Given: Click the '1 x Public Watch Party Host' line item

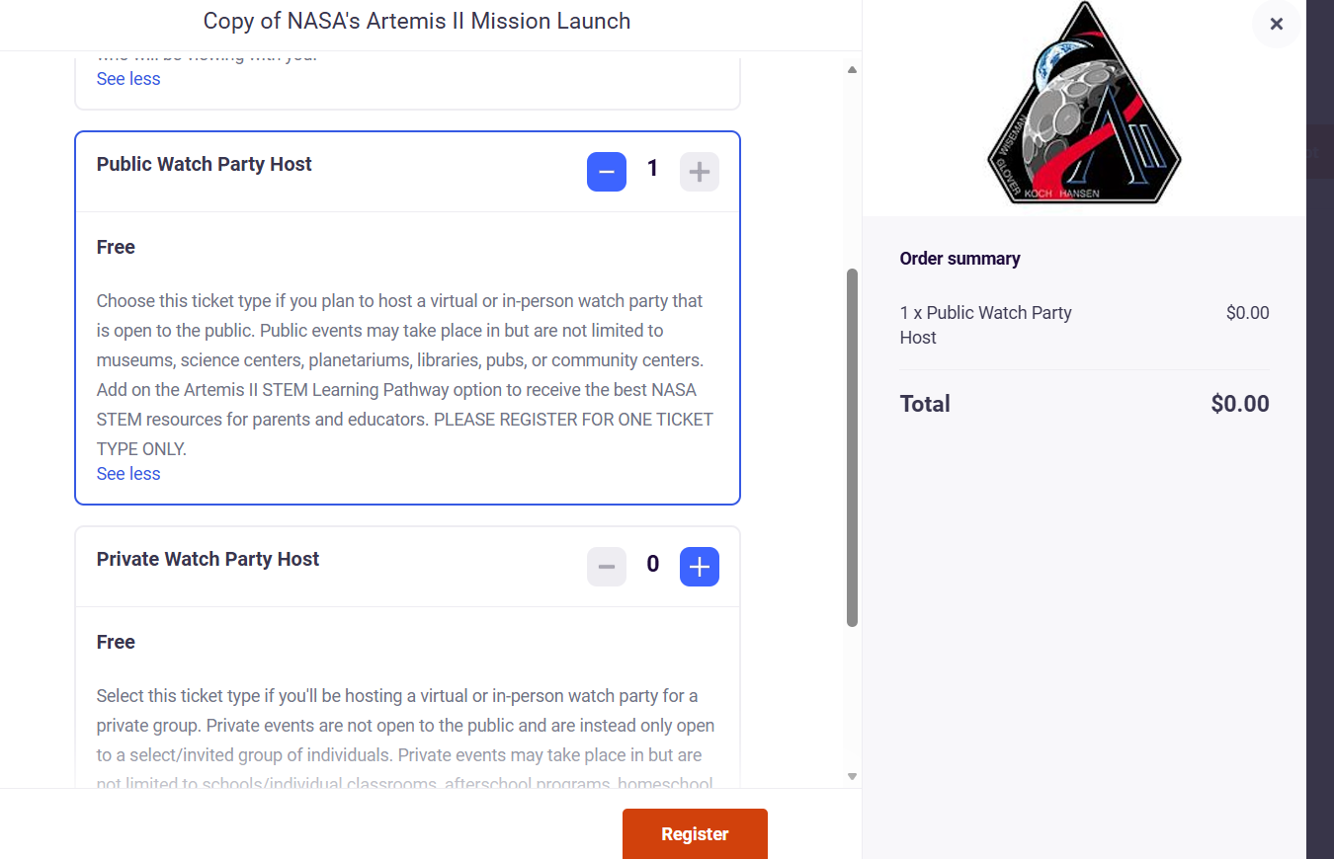Looking at the screenshot, I should click(x=985, y=325).
